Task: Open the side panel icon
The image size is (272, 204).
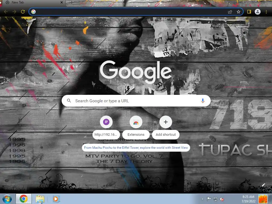Action: (249, 12)
